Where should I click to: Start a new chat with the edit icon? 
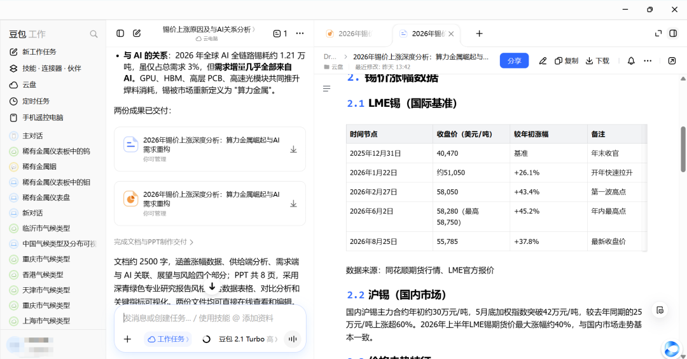coord(137,33)
